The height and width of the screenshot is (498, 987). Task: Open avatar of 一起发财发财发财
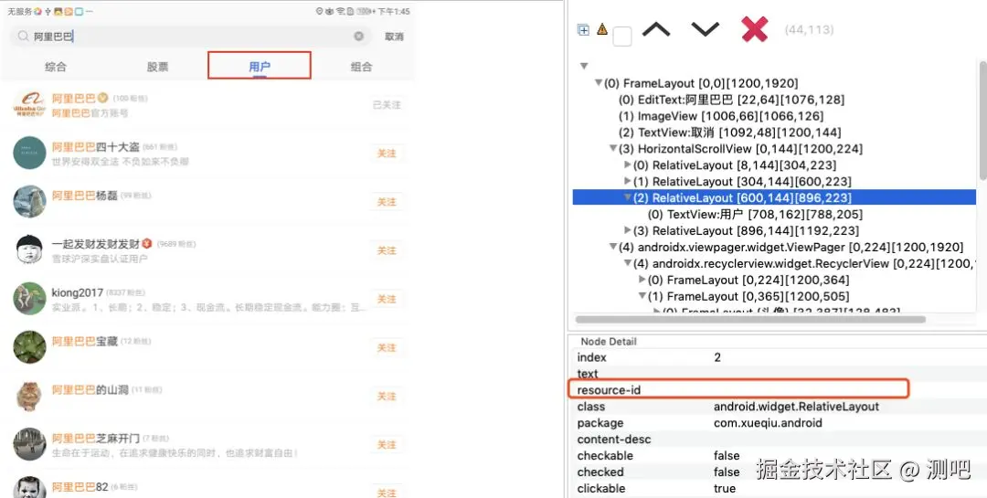pos(29,250)
